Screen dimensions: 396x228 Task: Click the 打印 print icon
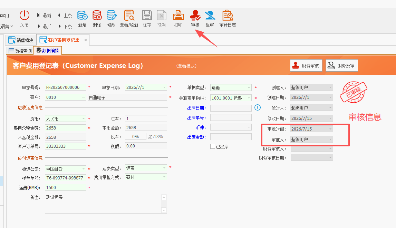pyautogui.click(x=178, y=15)
